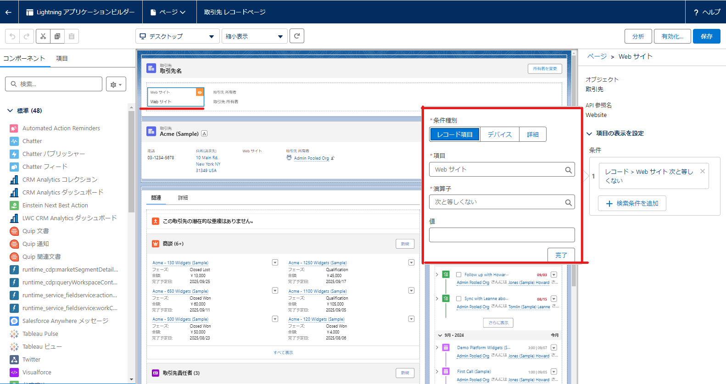This screenshot has width=726, height=384.
Task: Click the ページ breadcrumb link
Action: click(597, 56)
